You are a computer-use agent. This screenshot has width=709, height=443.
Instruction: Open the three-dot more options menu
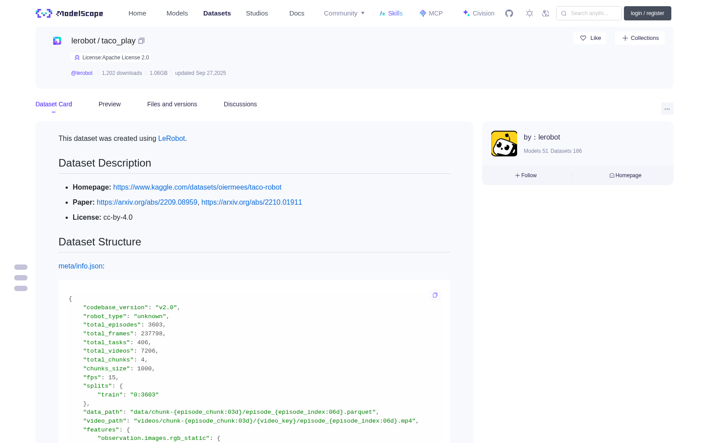(x=667, y=109)
